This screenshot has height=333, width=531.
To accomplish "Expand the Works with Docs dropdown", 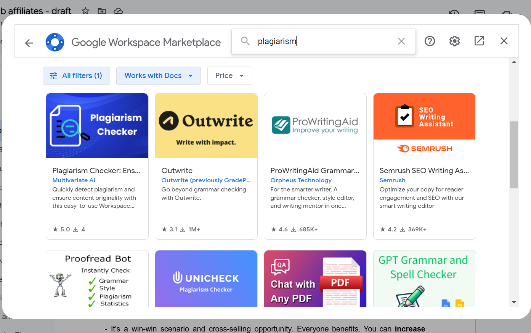I will coord(158,76).
